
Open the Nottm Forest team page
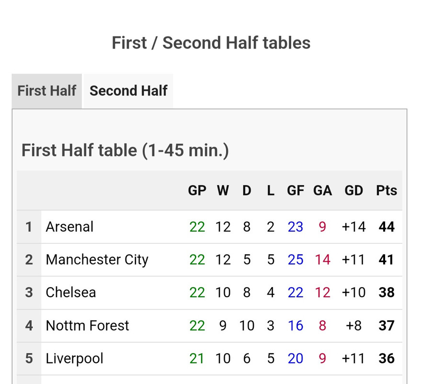click(x=87, y=325)
